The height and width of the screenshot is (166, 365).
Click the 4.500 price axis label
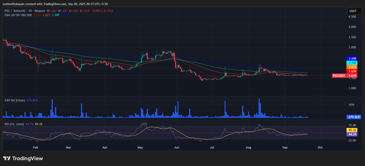(352, 17)
